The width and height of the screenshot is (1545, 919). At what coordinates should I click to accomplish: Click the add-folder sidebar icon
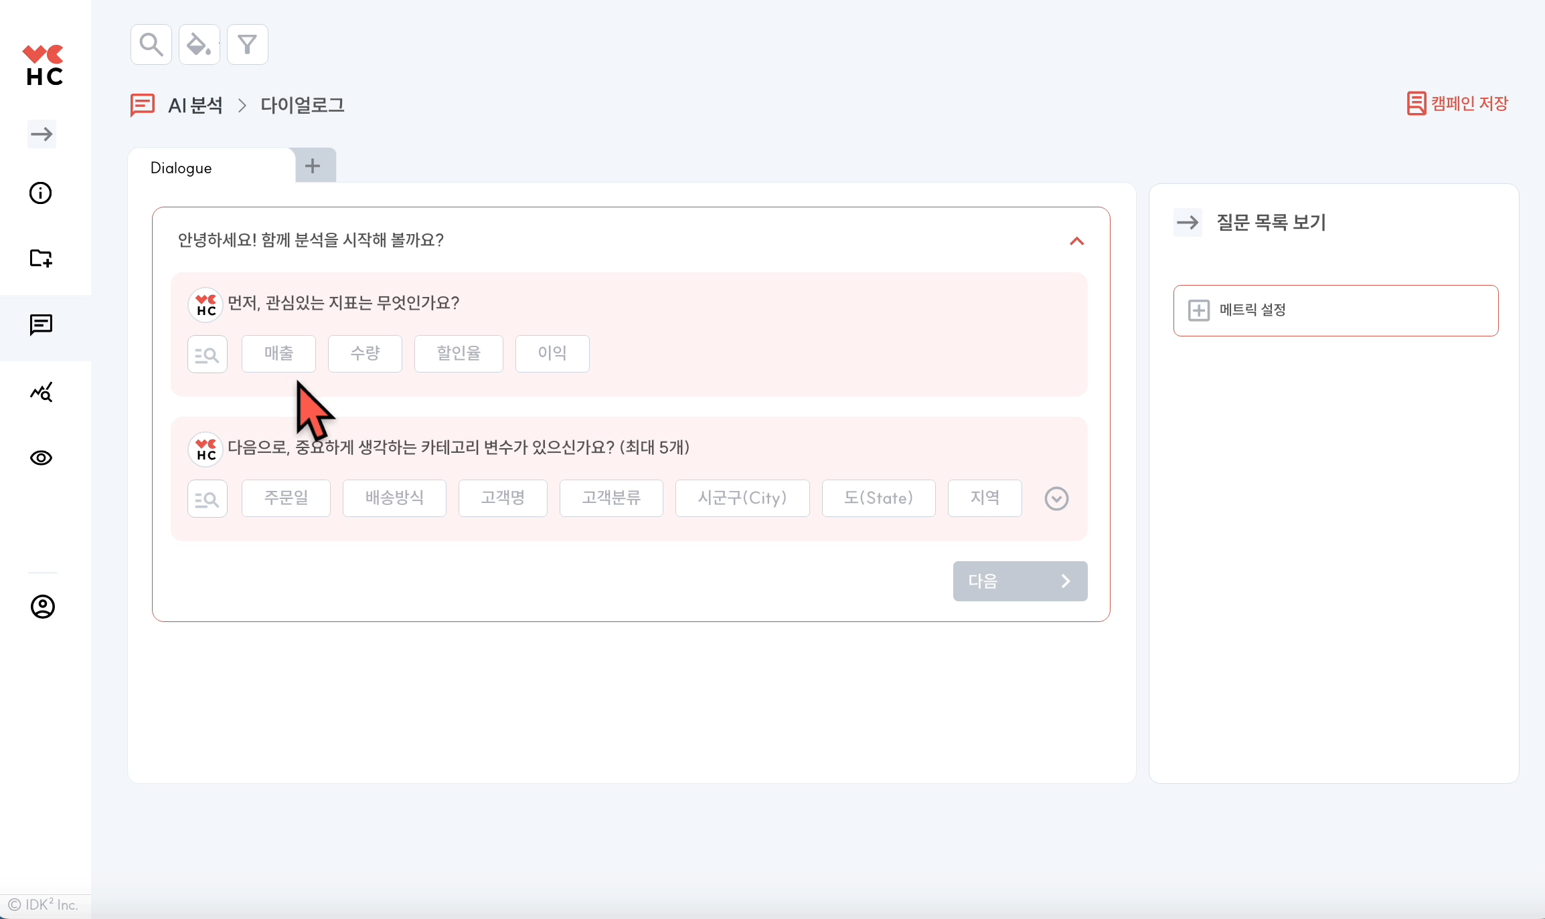click(x=41, y=258)
